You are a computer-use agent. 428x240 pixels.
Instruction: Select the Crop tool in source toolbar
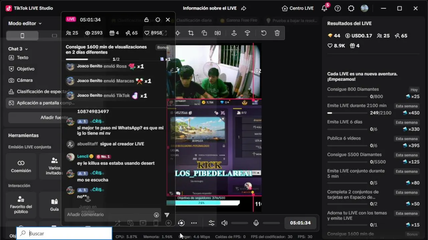[x=191, y=33]
